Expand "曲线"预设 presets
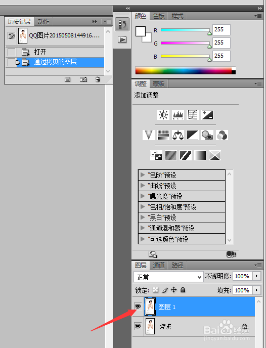This screenshot has height=348, width=266. coord(143,186)
